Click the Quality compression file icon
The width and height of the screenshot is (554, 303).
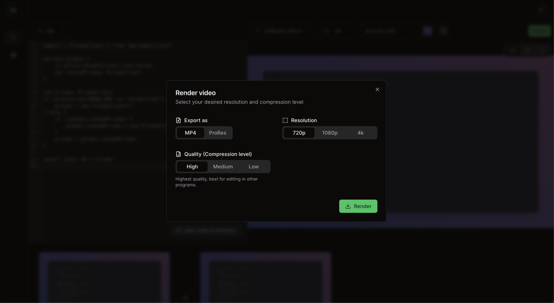pos(178,154)
